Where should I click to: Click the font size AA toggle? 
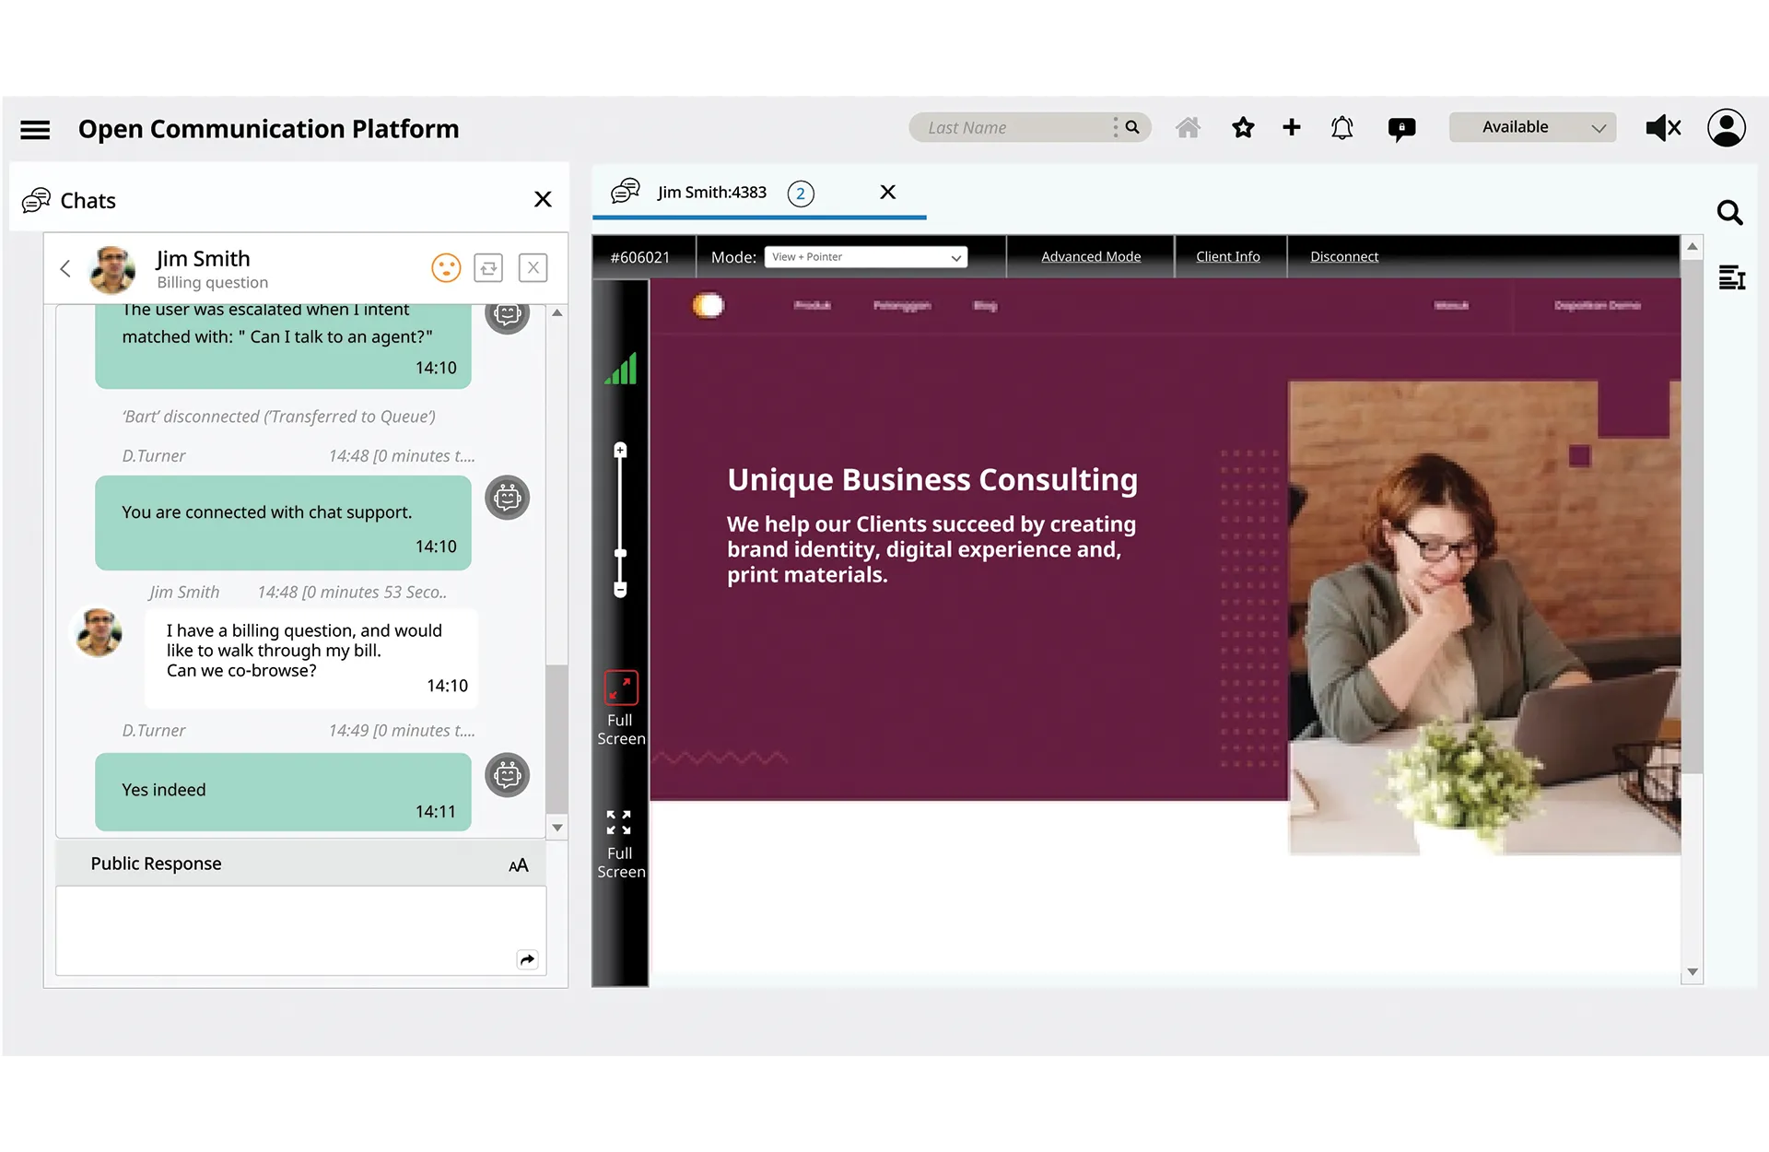click(519, 864)
